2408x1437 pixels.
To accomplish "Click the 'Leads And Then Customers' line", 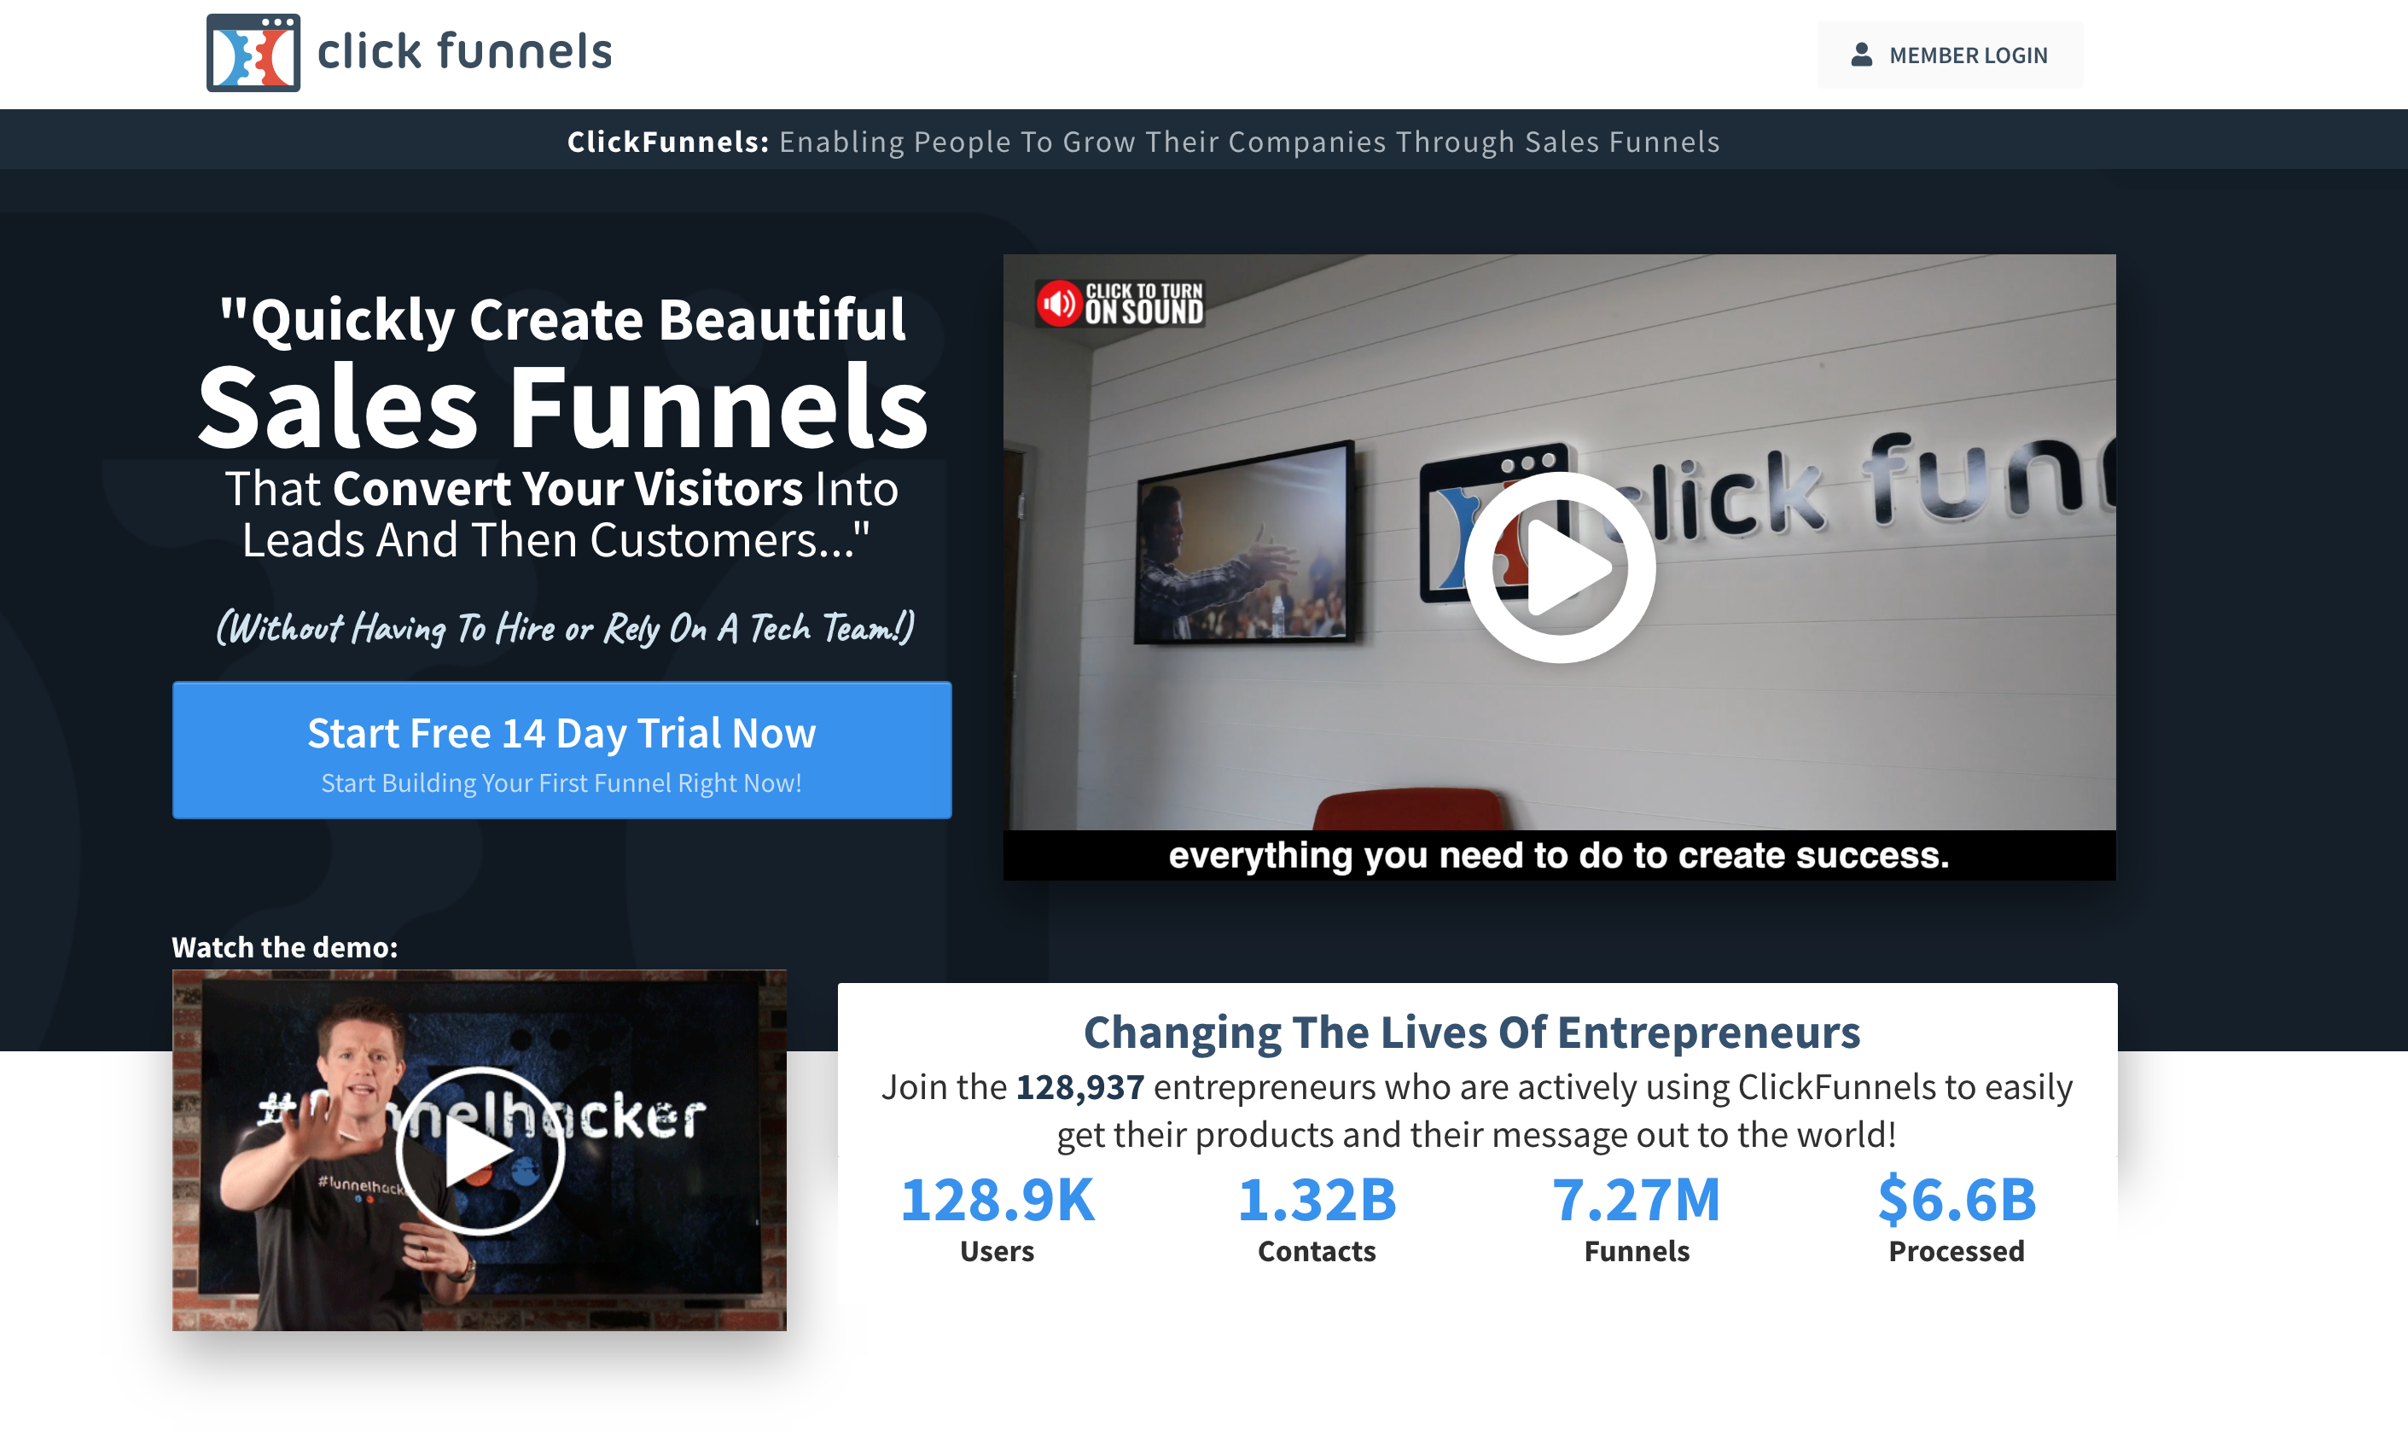I will [x=555, y=539].
